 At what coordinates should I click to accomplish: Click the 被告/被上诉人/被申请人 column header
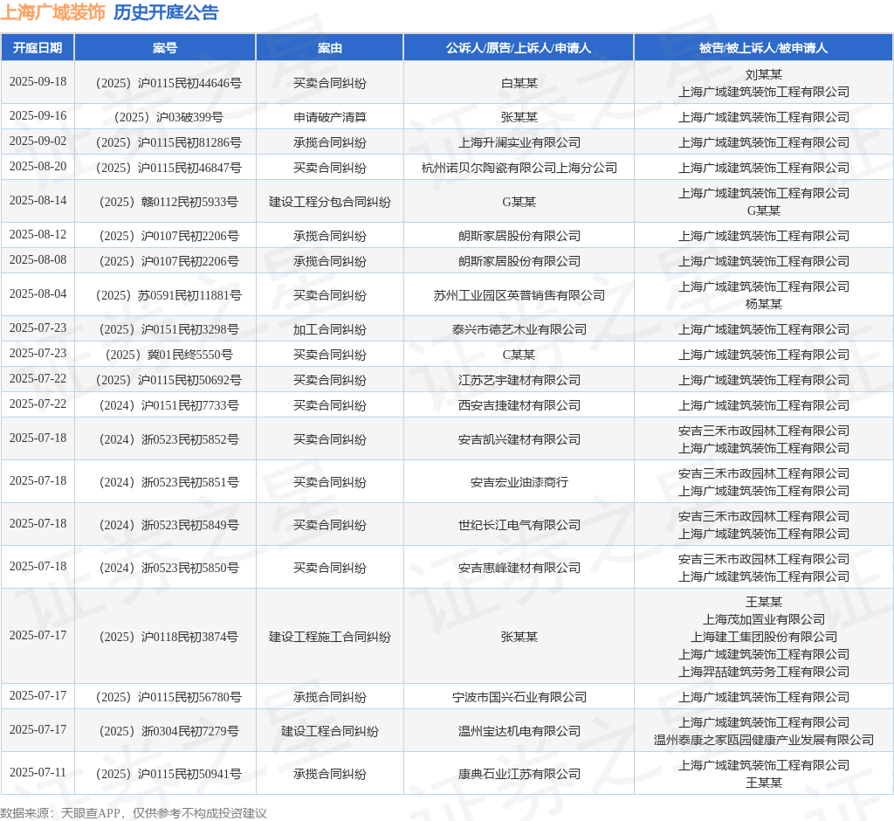coord(763,48)
